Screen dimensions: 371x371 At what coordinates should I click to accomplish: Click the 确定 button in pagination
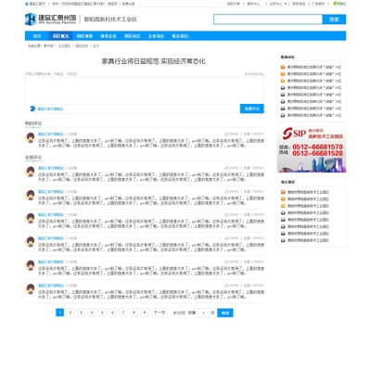(x=225, y=313)
